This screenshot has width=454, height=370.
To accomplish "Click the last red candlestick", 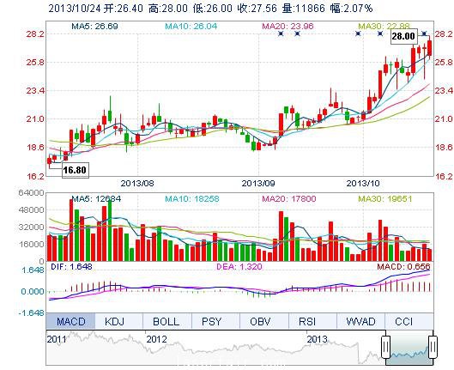I will point(429,48).
